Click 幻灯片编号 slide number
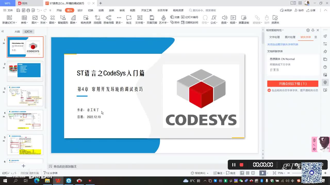This screenshot has height=185, width=330. tap(189, 17)
